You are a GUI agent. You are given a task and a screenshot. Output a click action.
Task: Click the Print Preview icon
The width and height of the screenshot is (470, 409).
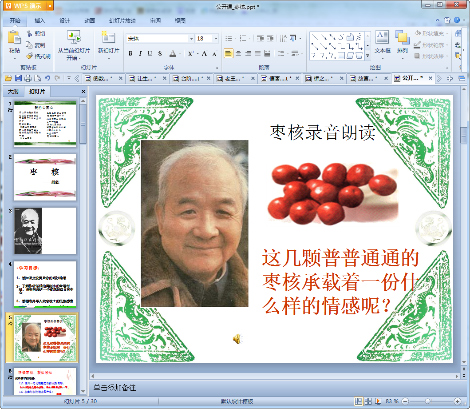point(37,78)
